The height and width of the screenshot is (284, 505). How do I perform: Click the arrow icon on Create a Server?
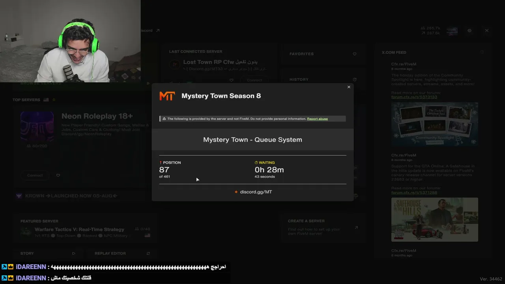tap(356, 228)
